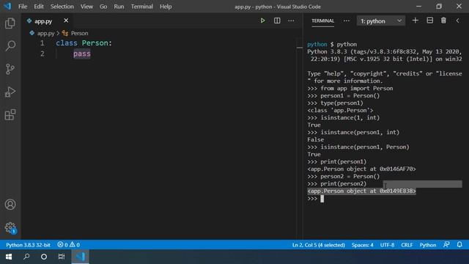Change encoding via UTF-8
The width and height of the screenshot is (469, 264).
[387, 245]
